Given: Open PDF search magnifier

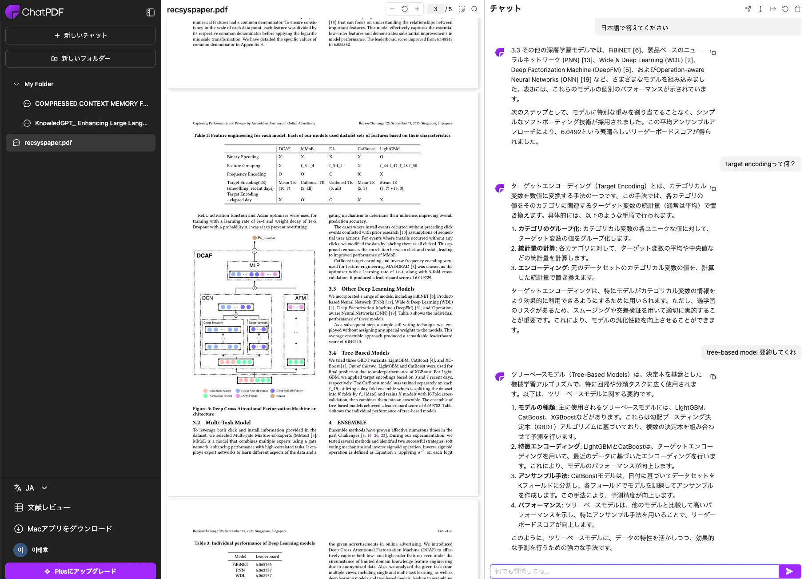Looking at the screenshot, I should 474,9.
